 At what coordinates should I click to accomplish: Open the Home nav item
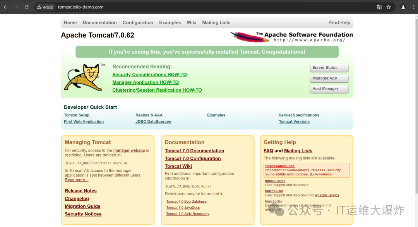pos(70,23)
